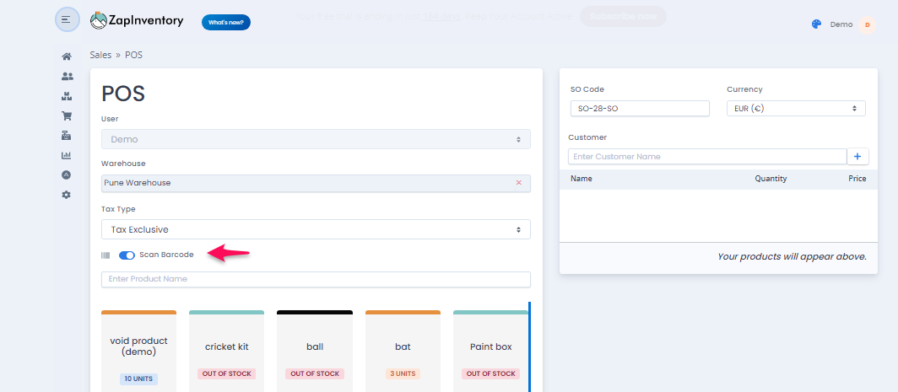Click the POS breadcrumb item
The height and width of the screenshot is (392, 898).
point(133,55)
